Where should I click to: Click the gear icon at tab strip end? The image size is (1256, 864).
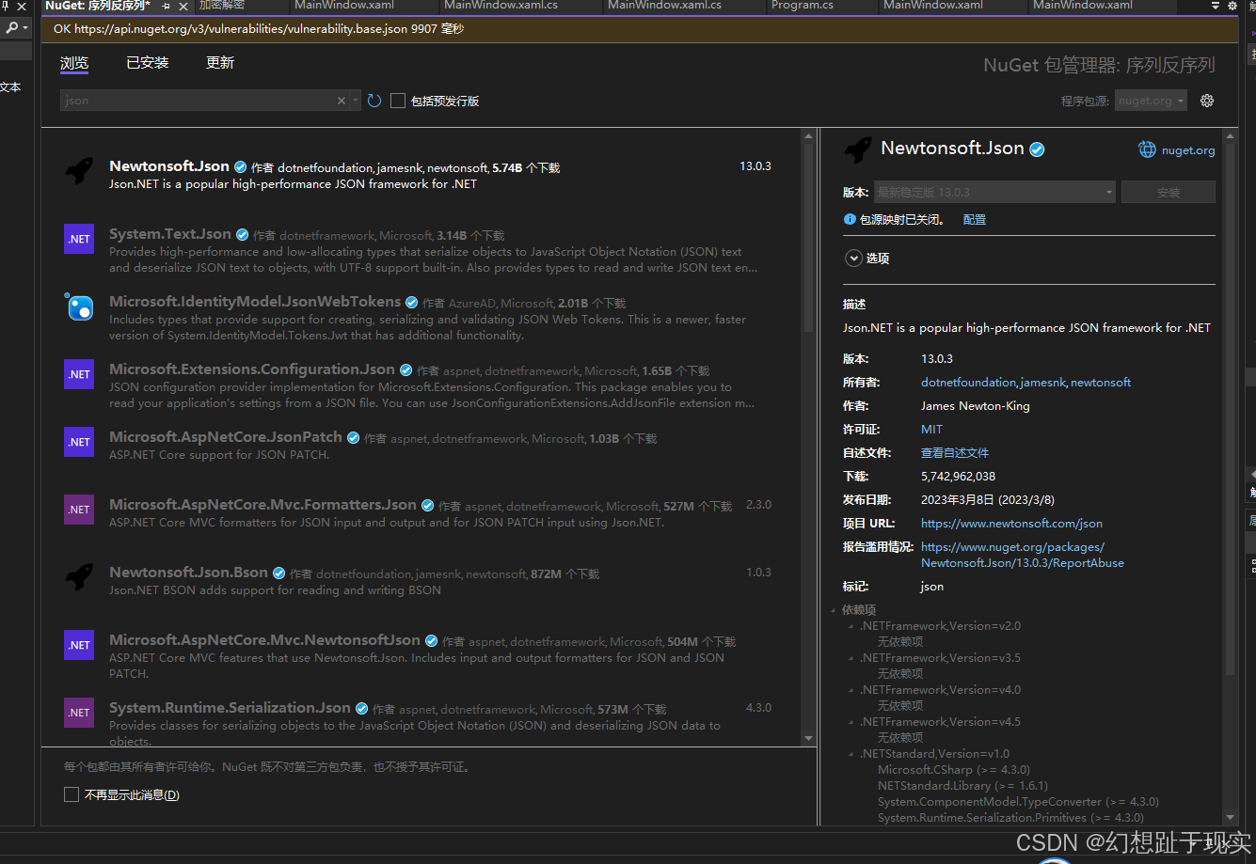[x=1232, y=6]
